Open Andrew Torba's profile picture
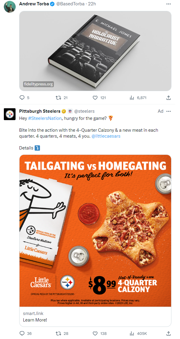Image resolution: width=180 pixels, height=339 pixels. (x=10, y=7)
